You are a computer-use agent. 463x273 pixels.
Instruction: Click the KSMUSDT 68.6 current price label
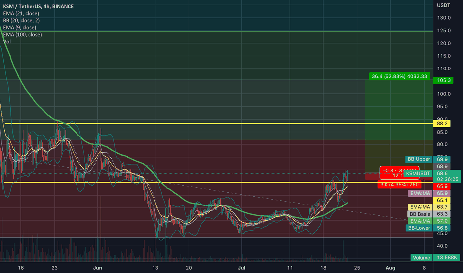[x=432, y=176]
